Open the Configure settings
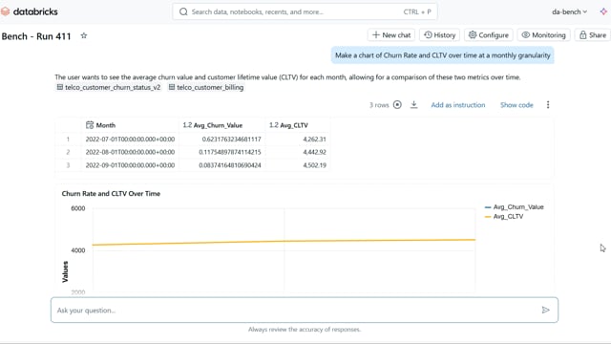The height and width of the screenshot is (344, 611). click(489, 35)
